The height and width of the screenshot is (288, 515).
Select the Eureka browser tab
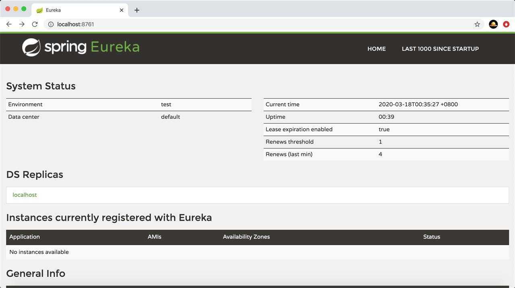80,10
